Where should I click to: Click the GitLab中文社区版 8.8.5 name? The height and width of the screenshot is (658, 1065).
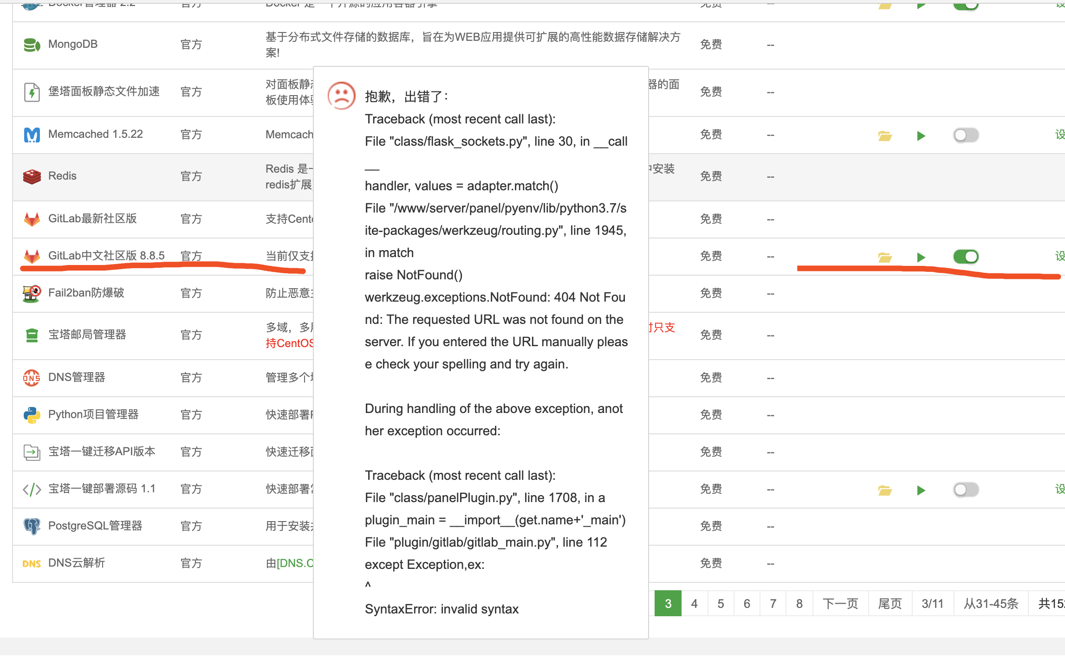(106, 256)
